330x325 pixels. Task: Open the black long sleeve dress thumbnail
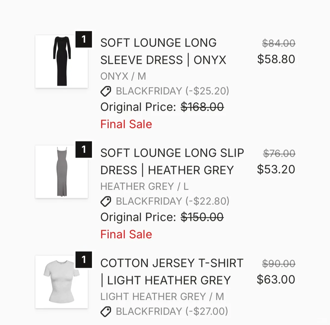coord(62,61)
